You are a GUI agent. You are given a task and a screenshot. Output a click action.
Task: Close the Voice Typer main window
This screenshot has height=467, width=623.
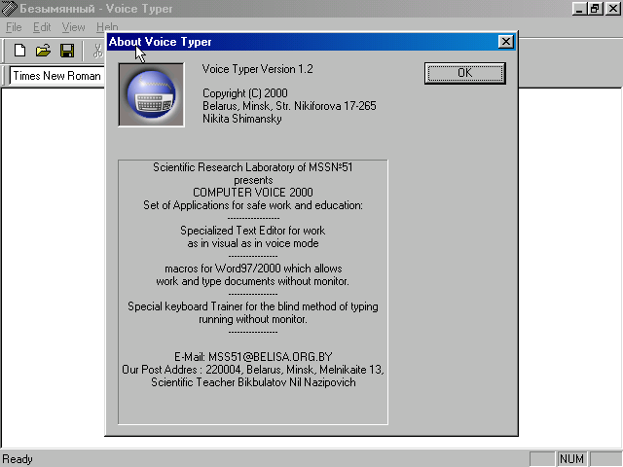pos(613,9)
